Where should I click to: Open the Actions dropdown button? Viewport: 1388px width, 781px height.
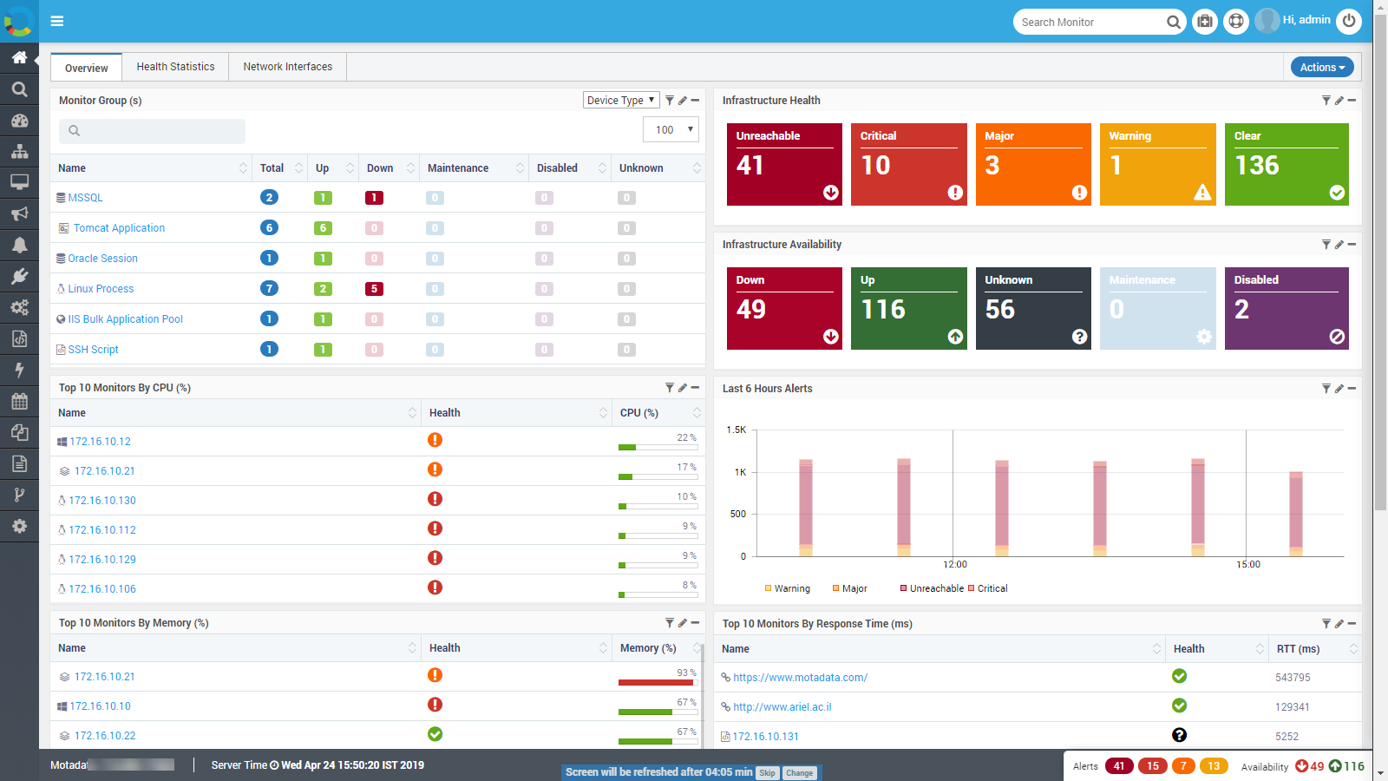point(1322,67)
